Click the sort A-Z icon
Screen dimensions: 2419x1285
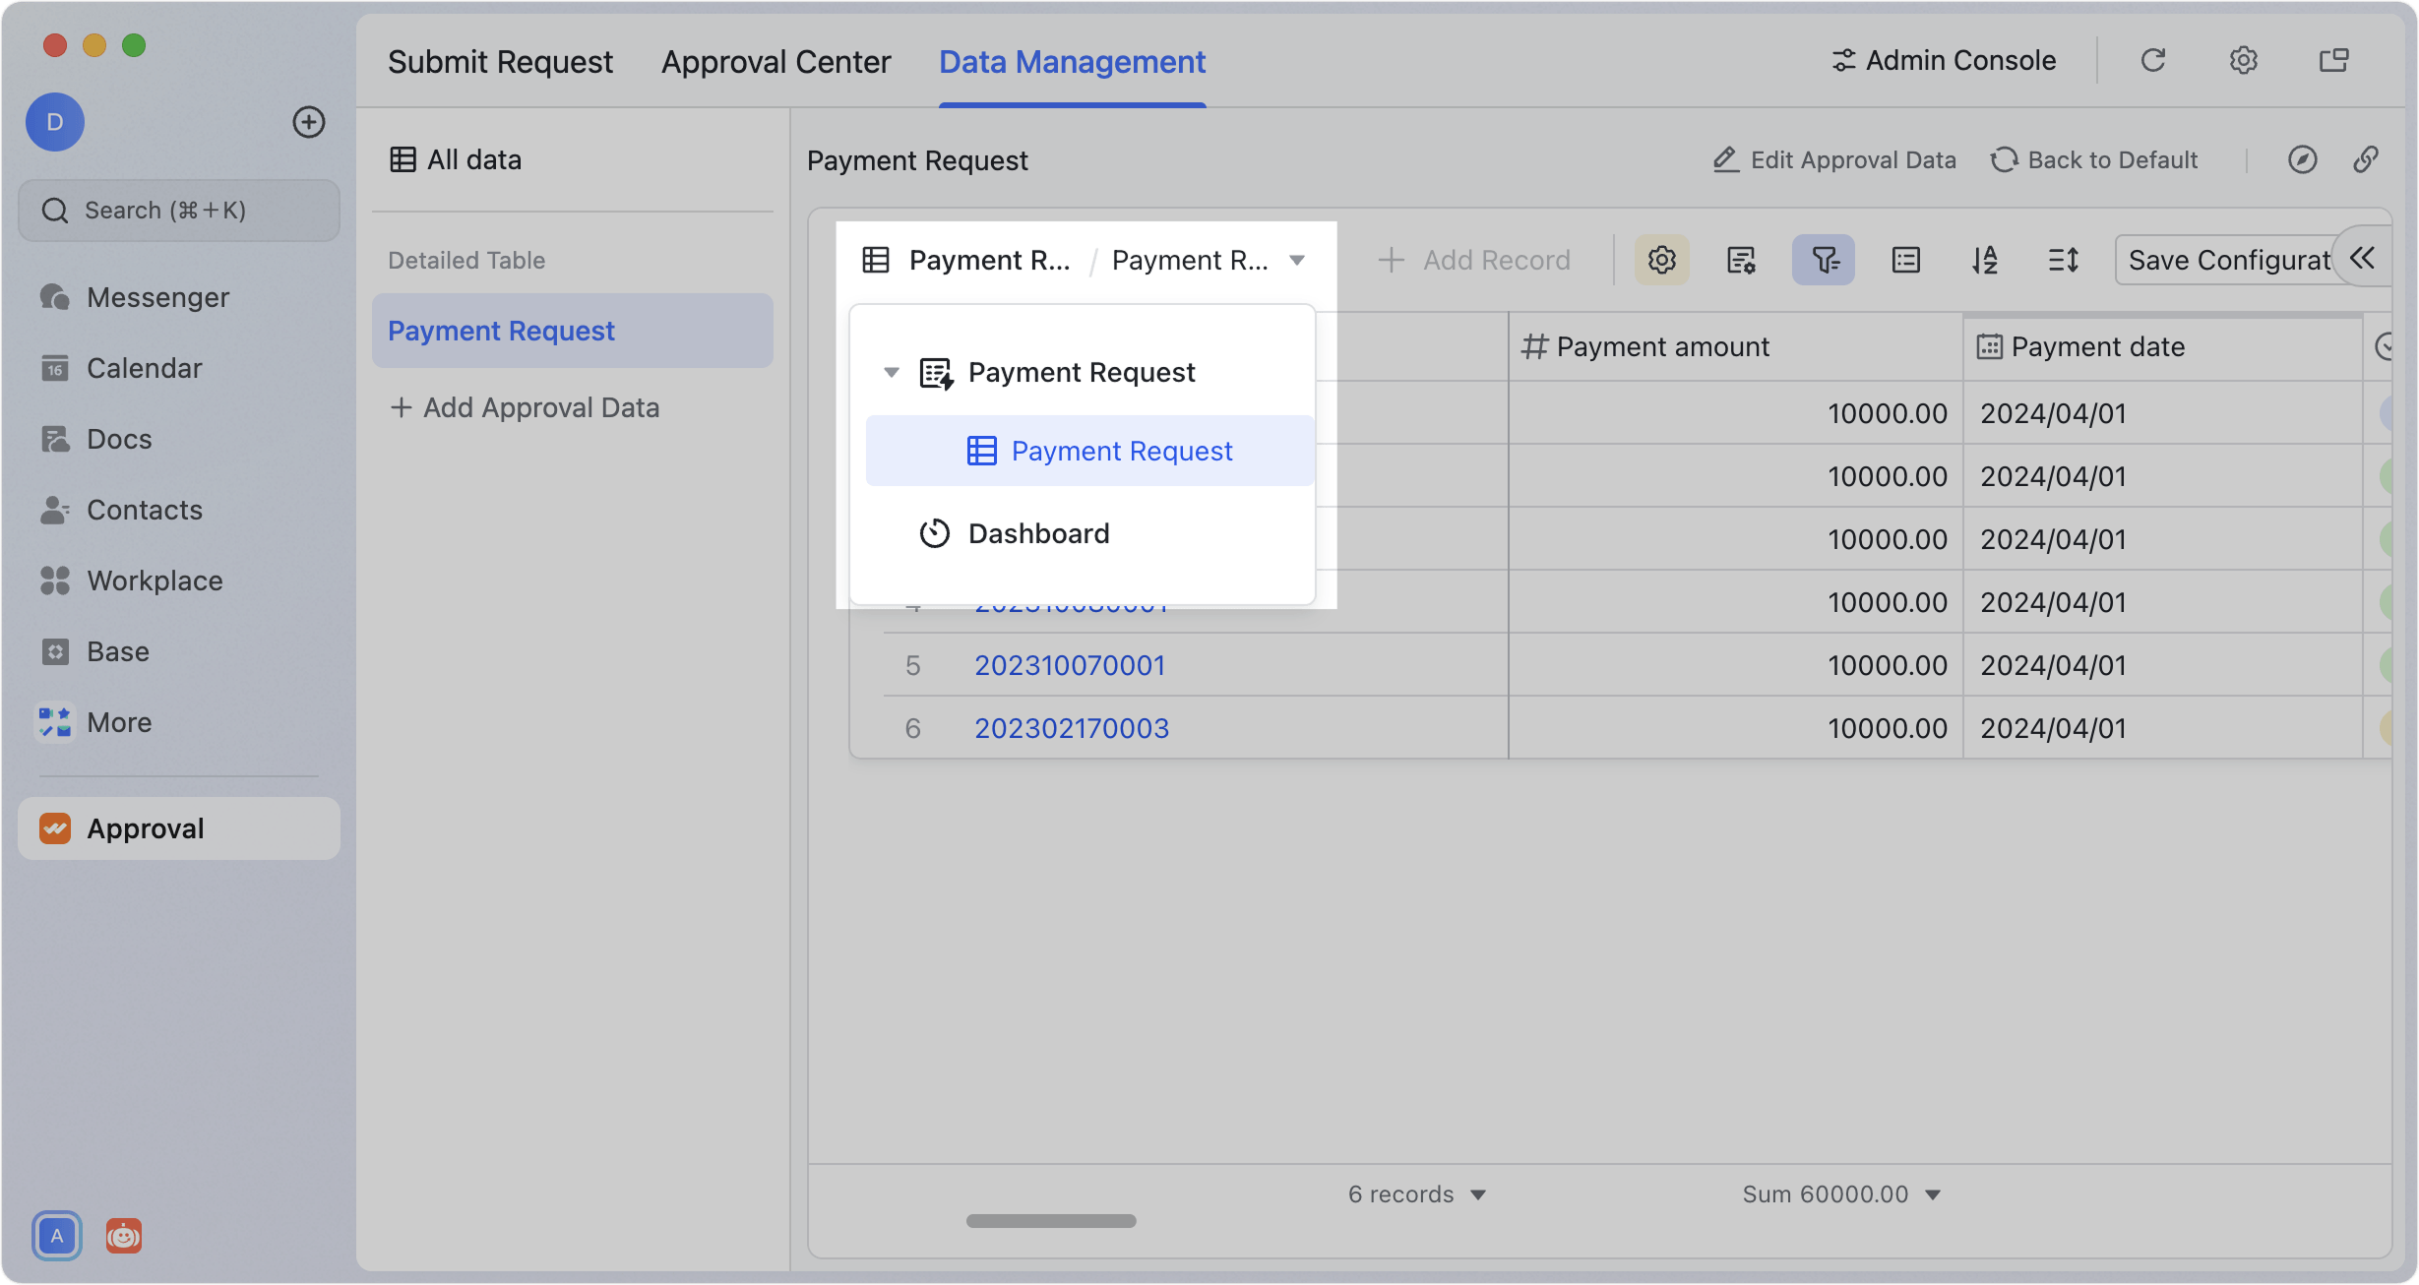[1984, 260]
